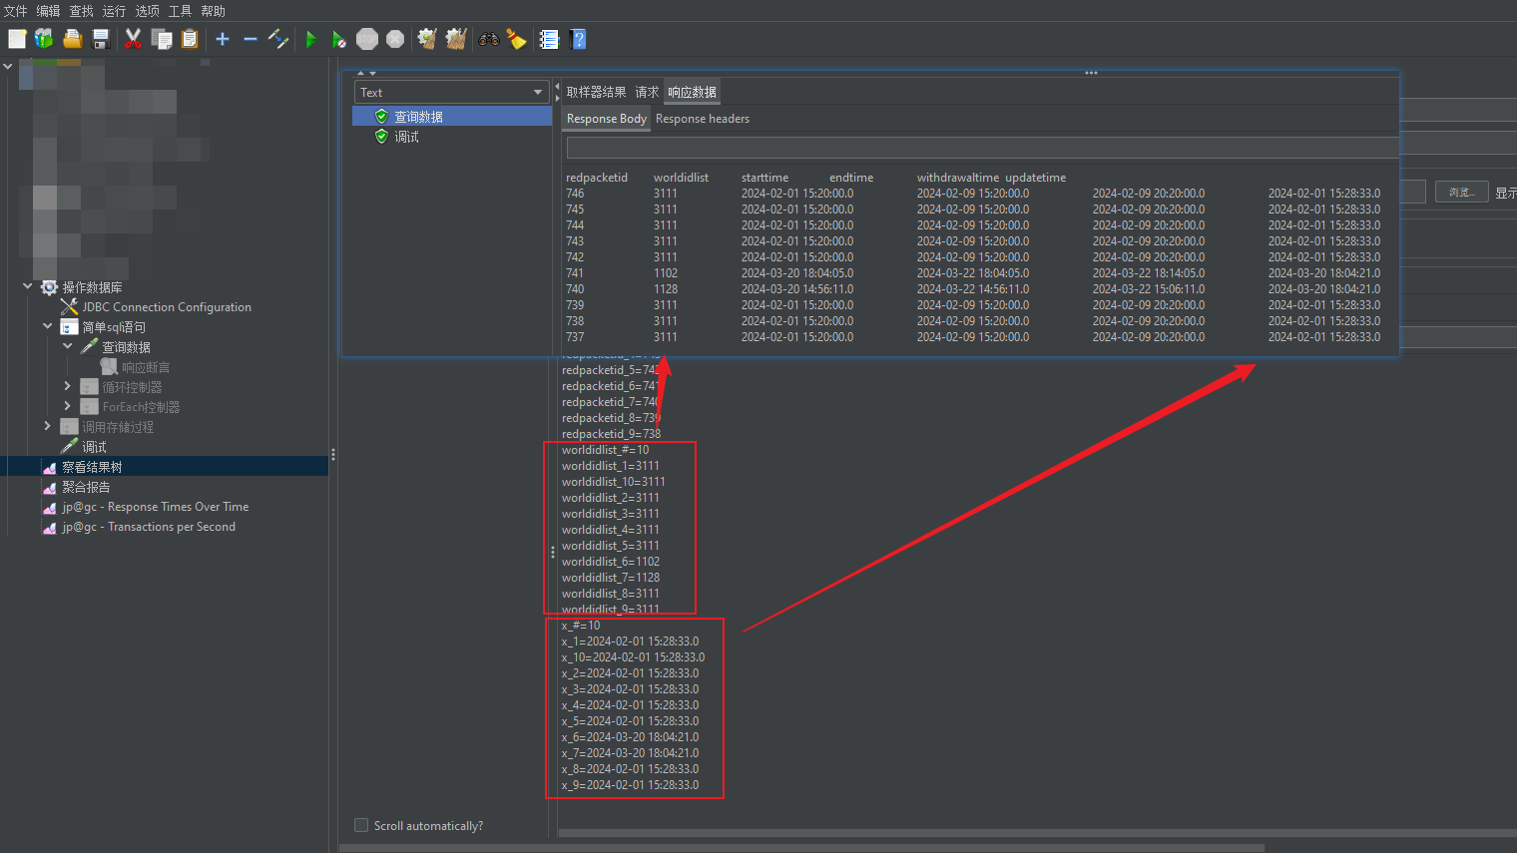This screenshot has height=853, width=1517.
Task: Collapse the 简单sql语句 tree node
Action: tap(48, 326)
